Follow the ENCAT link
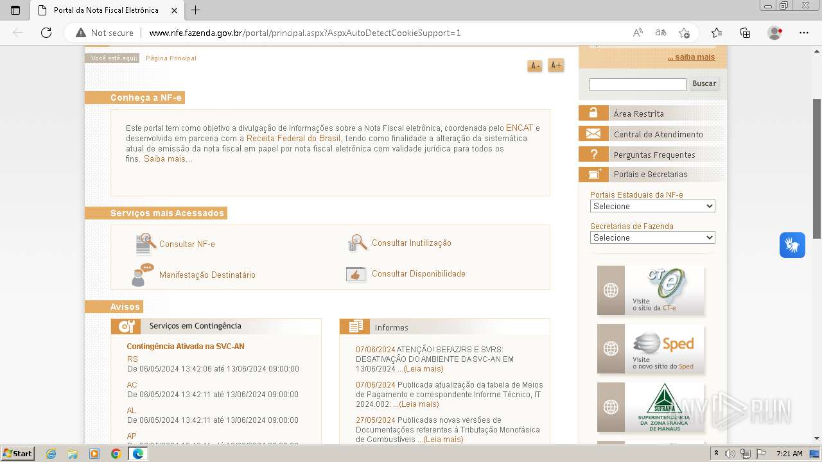Image resolution: width=822 pixels, height=462 pixels. (x=520, y=128)
